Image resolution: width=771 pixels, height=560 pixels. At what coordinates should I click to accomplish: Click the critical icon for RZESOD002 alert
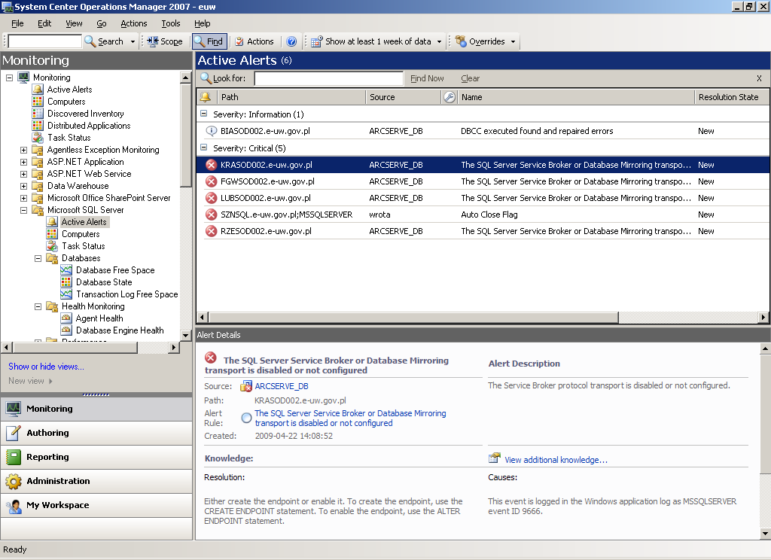tap(211, 231)
